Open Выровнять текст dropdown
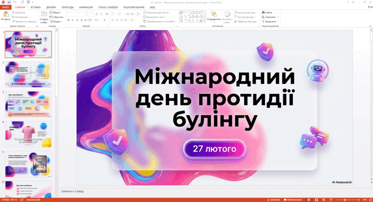This screenshot has height=202, width=373. (155, 17)
